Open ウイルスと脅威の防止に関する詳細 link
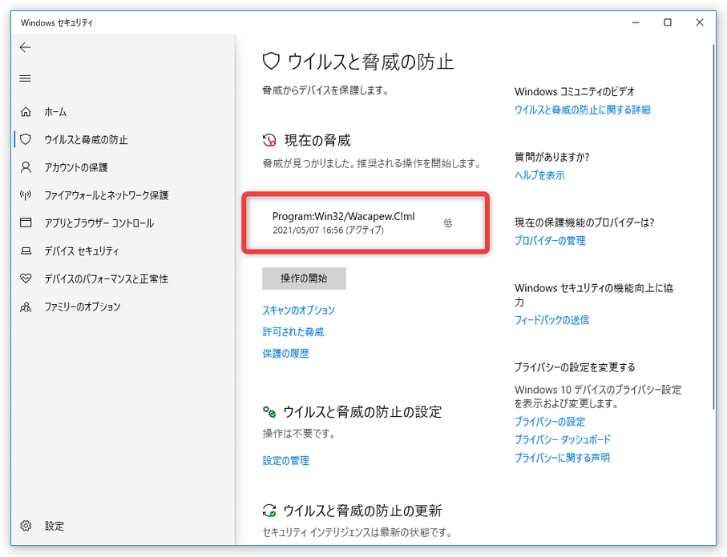 tap(583, 110)
